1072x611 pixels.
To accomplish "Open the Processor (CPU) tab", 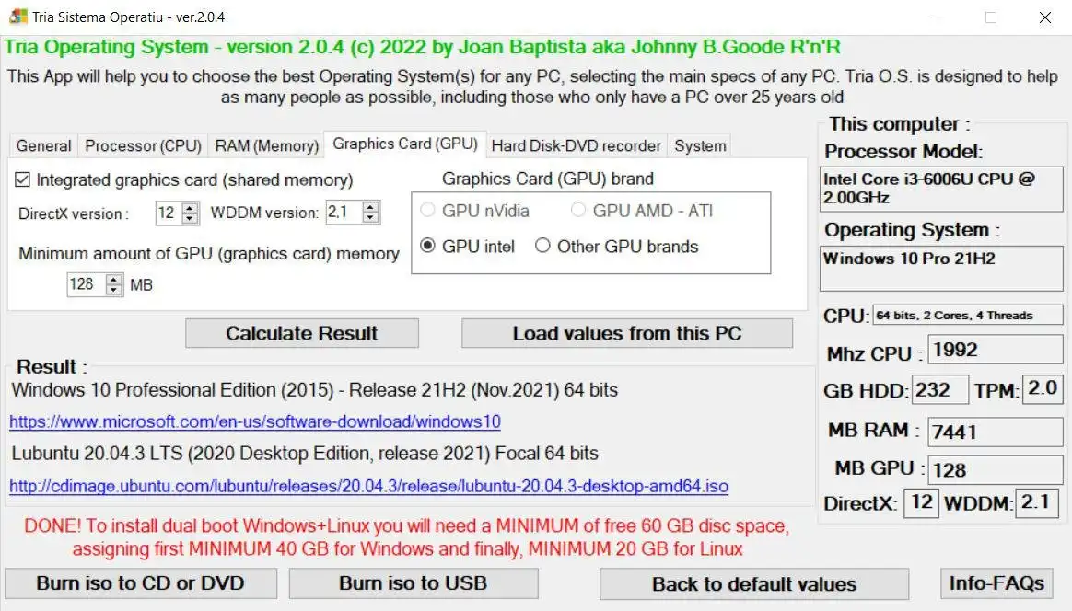I will [143, 145].
